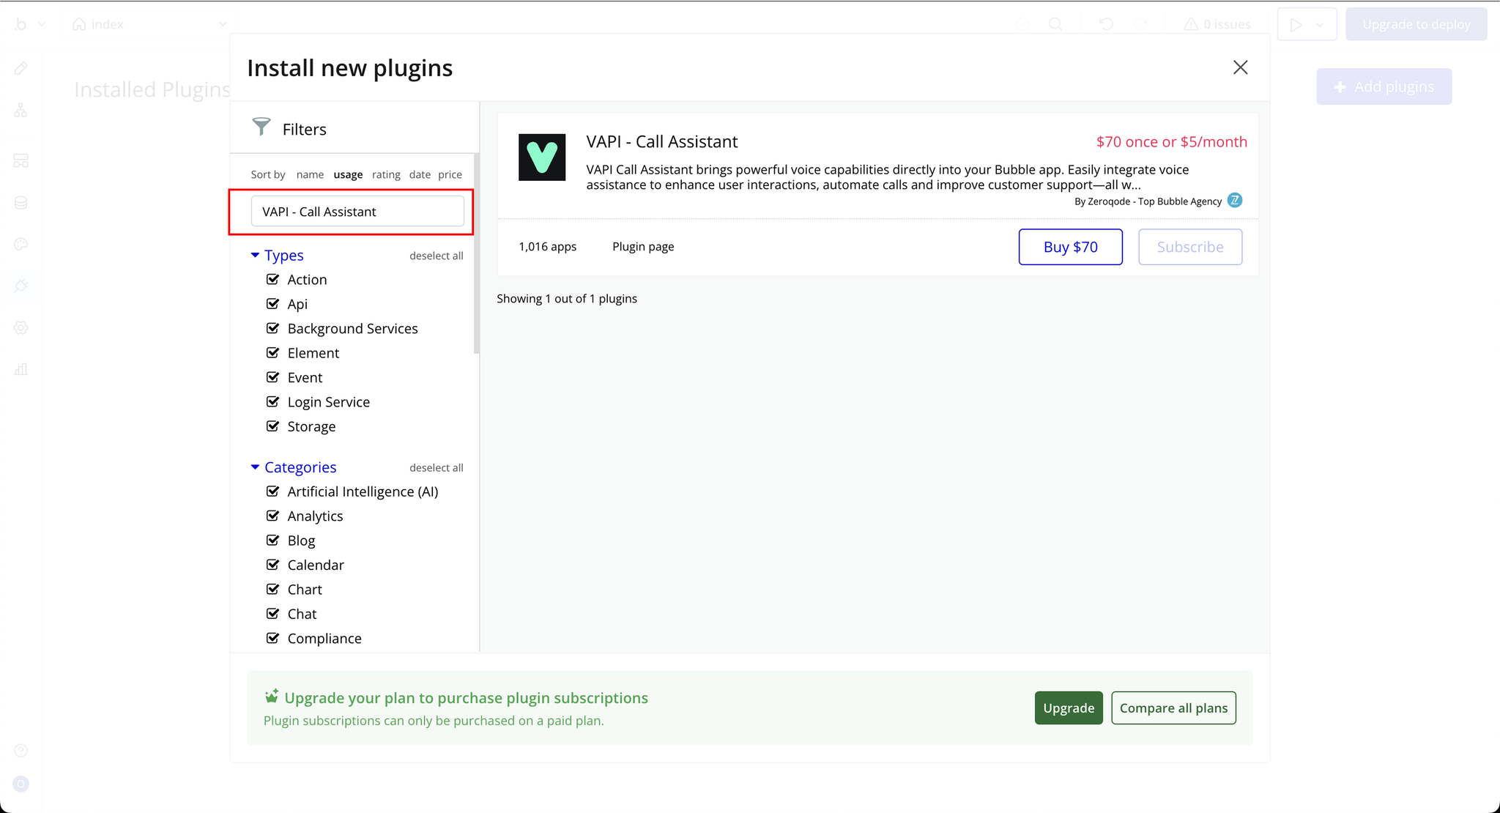
Task: Collapse the Types filter section
Action: coord(255,255)
